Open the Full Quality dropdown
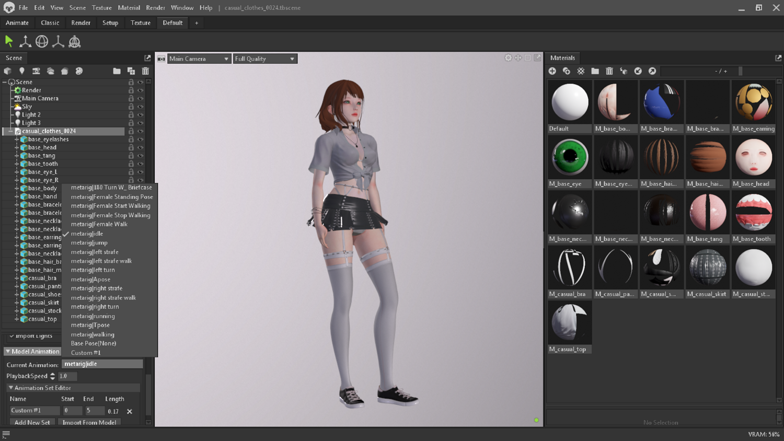 coord(265,59)
